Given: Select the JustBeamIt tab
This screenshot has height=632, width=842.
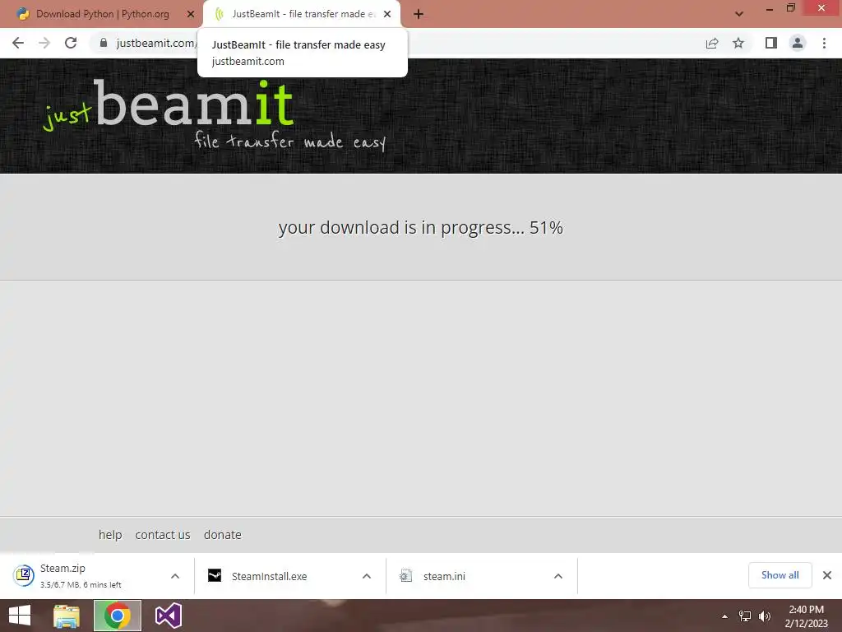Looking at the screenshot, I should (303, 14).
